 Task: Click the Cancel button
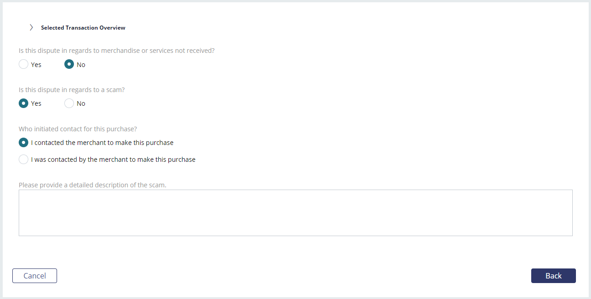pyautogui.click(x=35, y=276)
